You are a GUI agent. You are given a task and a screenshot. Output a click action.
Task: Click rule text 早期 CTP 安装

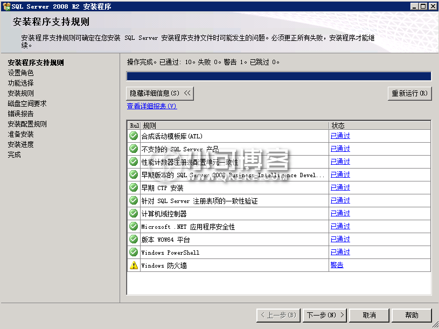point(162,188)
